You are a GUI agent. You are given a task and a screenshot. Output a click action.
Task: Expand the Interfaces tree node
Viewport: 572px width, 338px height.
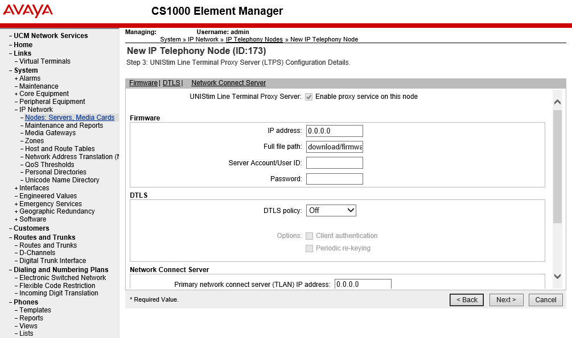[16, 188]
